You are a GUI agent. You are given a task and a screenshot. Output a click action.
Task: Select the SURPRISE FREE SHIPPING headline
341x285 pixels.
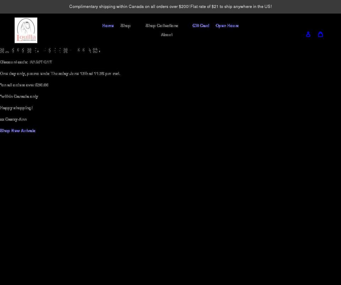point(50,50)
